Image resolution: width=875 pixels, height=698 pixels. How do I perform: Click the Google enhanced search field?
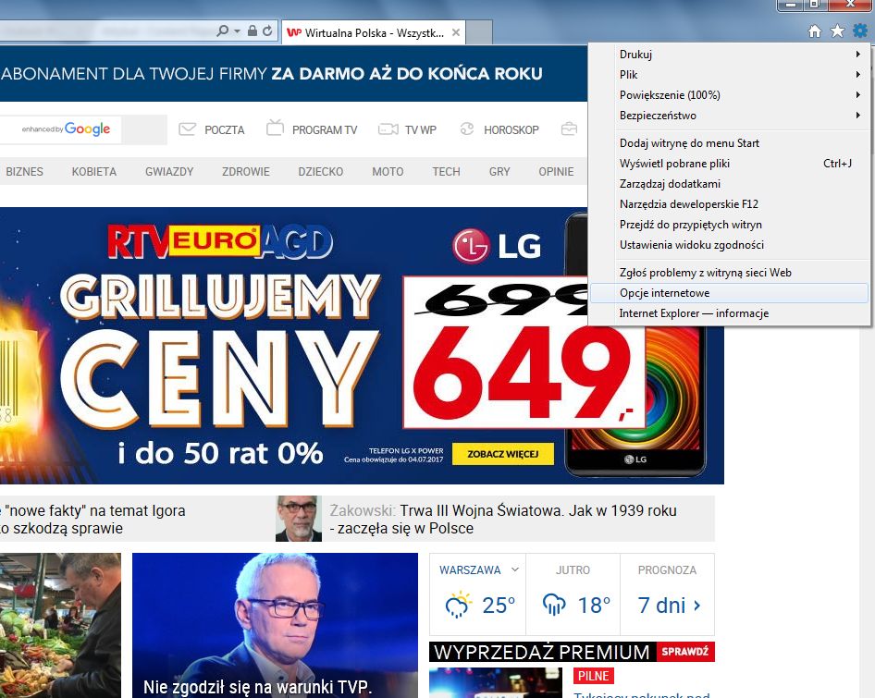point(60,129)
